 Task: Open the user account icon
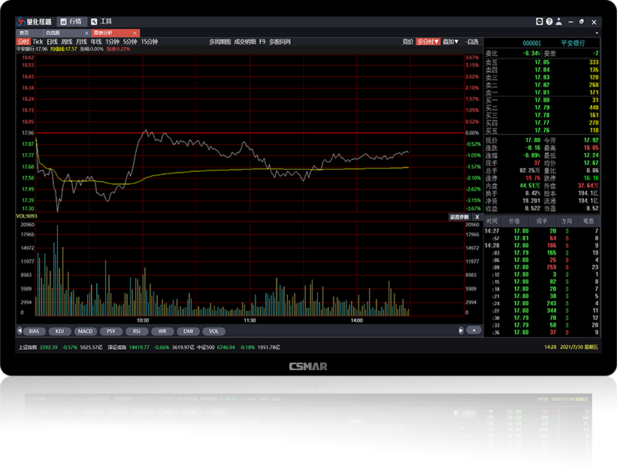(x=559, y=22)
